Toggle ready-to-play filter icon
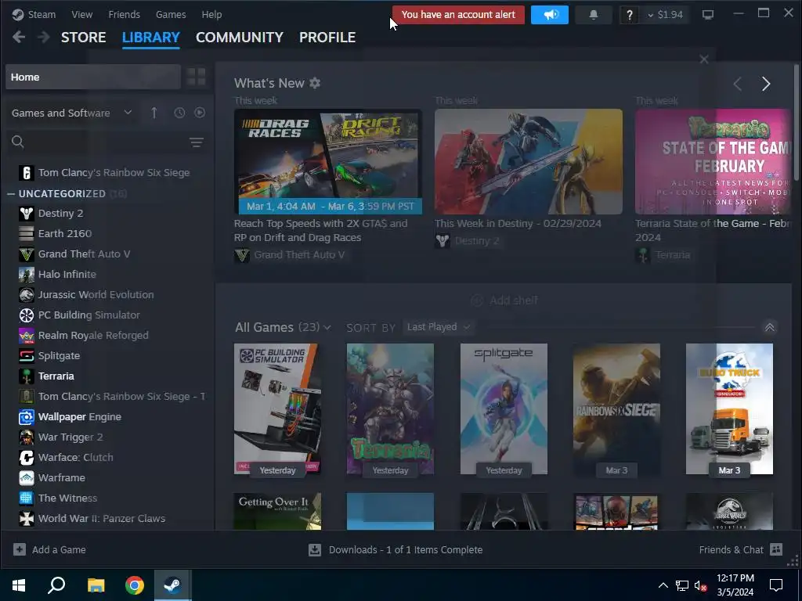The width and height of the screenshot is (802, 601). (200, 113)
